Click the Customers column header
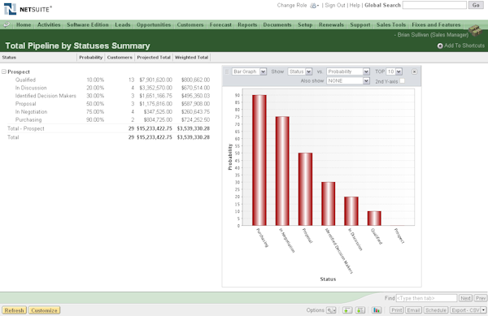The width and height of the screenshot is (488, 316). point(120,58)
